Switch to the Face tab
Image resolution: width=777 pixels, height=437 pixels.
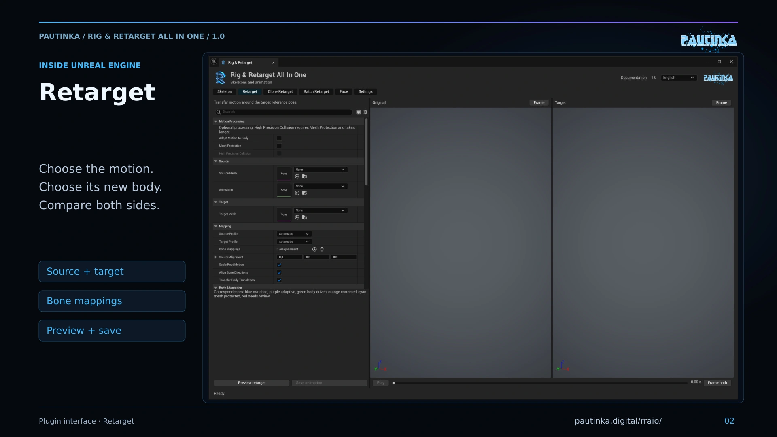pos(344,92)
